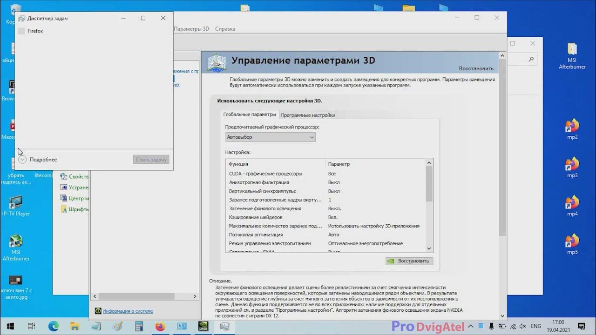Screen dimensions: 596x335
Task: Select Заранее подготовленные кадры вирту… row
Action: click(x=325, y=200)
